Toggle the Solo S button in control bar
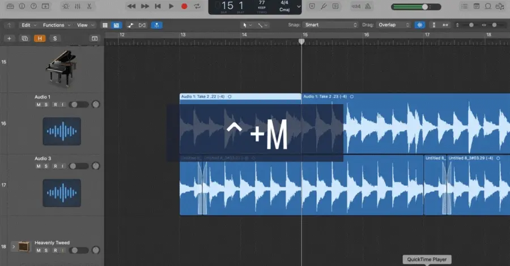The image size is (510, 266). coord(335,6)
